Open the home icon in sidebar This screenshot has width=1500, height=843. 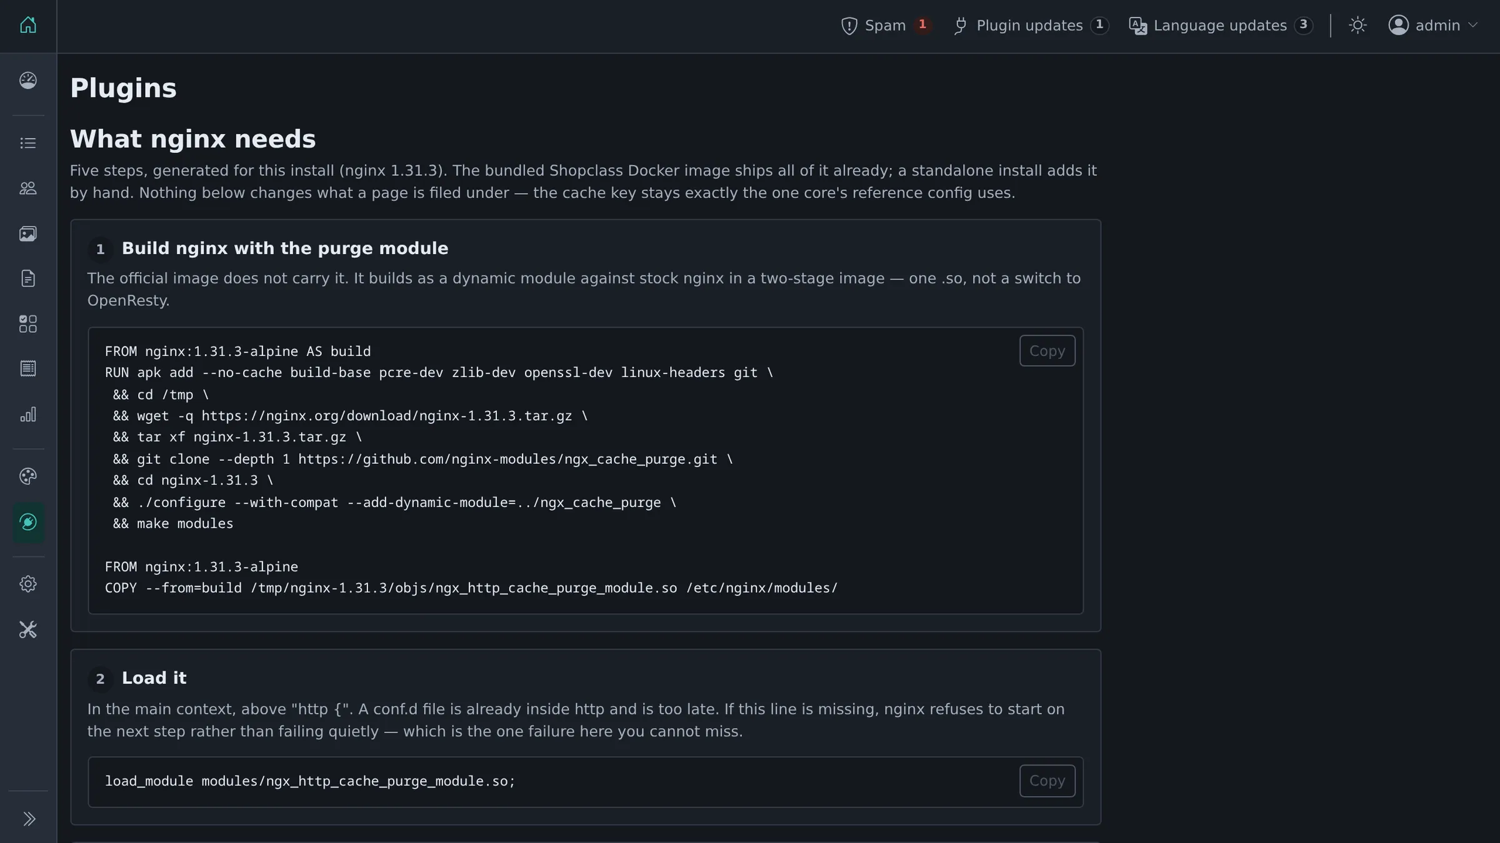coord(28,26)
